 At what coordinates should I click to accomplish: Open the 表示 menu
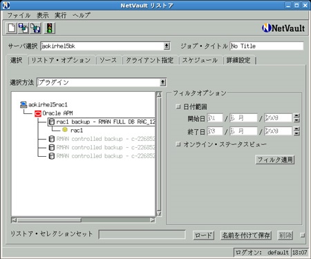(x=43, y=15)
